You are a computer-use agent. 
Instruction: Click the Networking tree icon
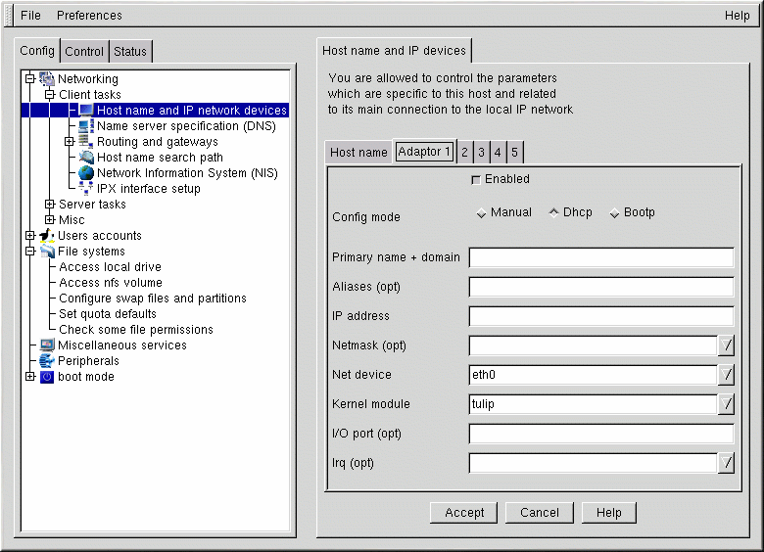pyautogui.click(x=47, y=79)
